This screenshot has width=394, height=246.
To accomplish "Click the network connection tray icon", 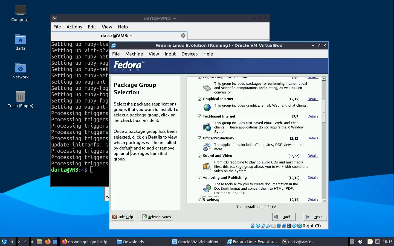I will (378, 242).
